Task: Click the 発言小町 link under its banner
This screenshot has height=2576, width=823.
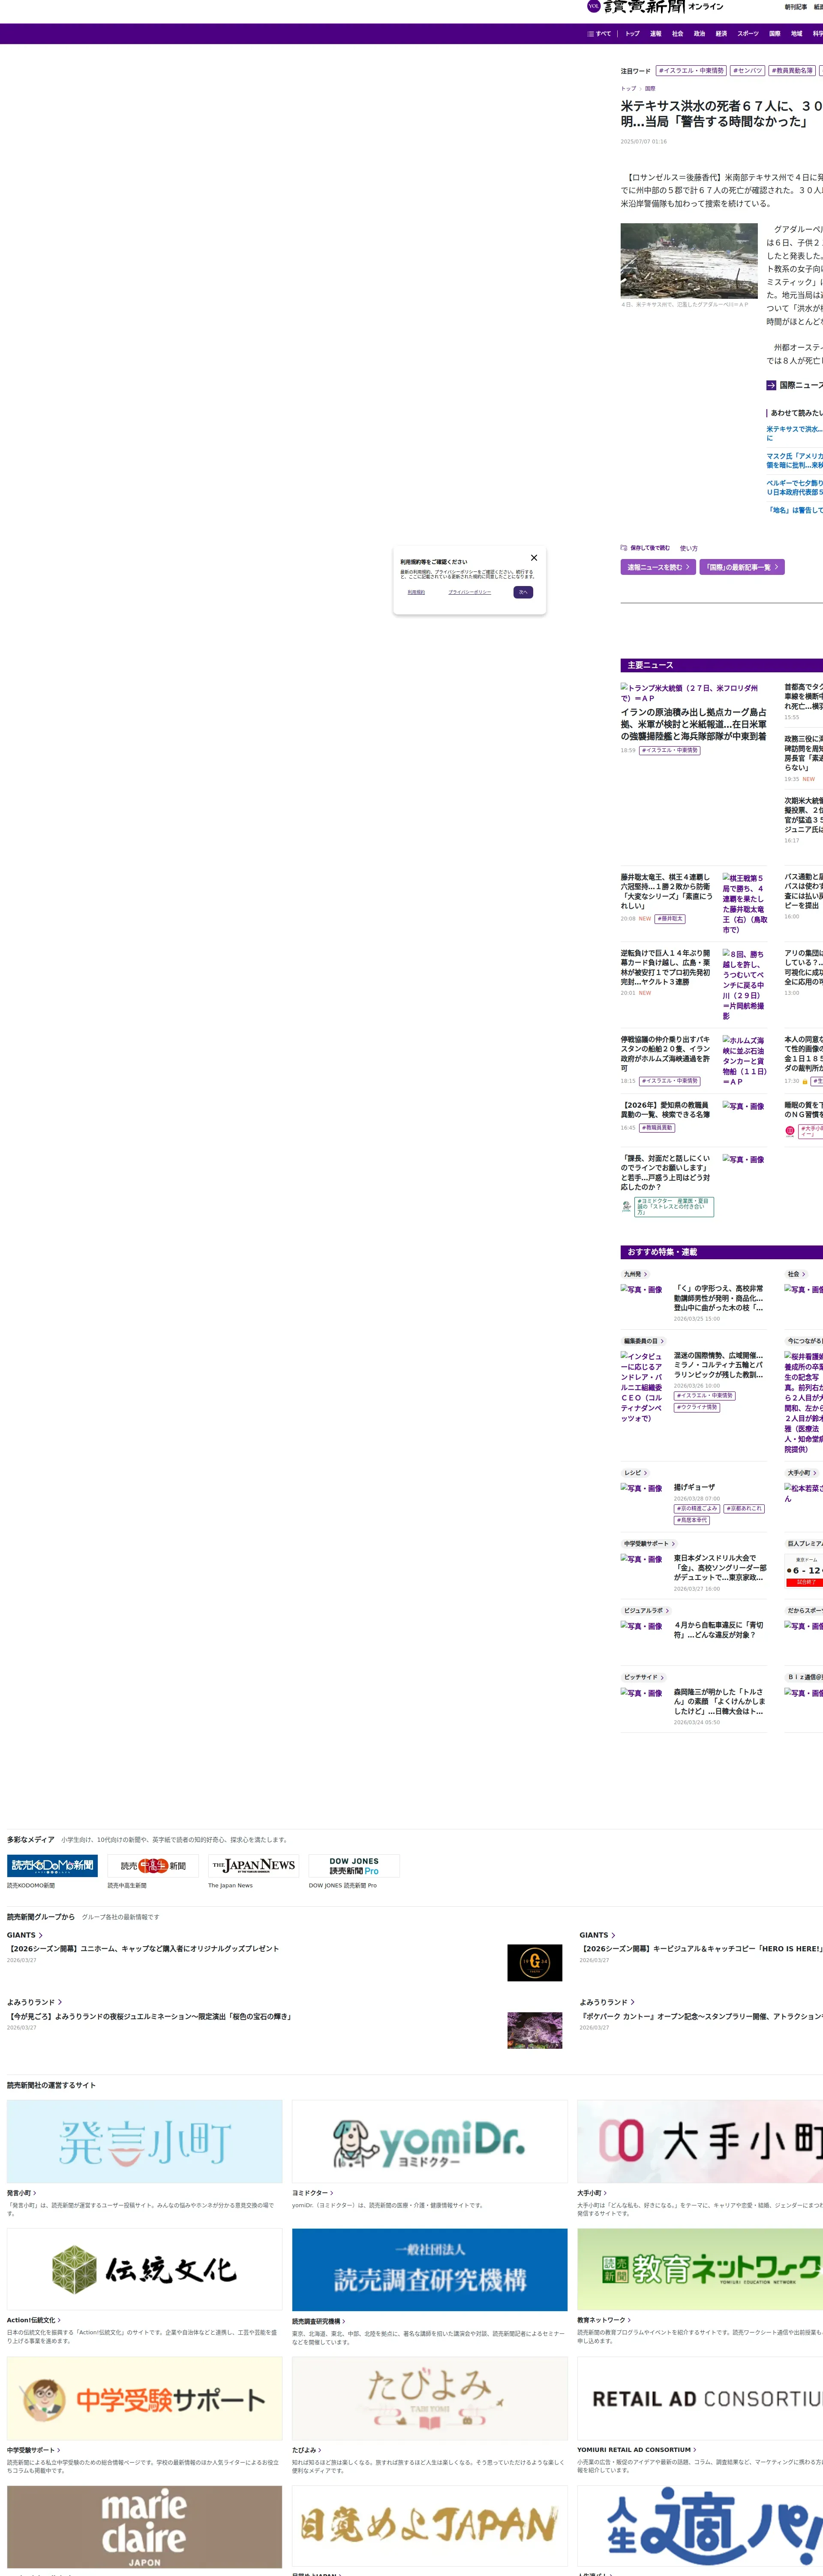Action: pos(22,2193)
